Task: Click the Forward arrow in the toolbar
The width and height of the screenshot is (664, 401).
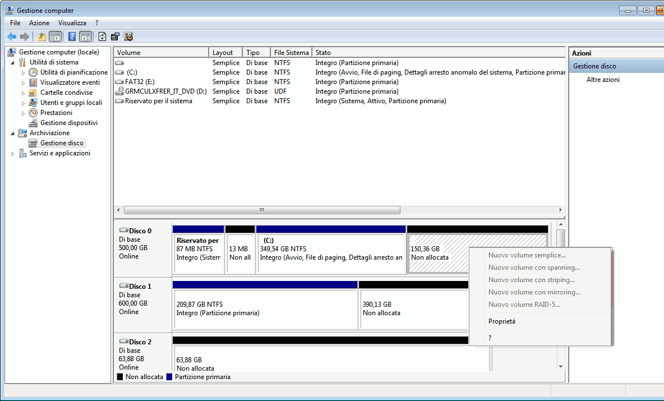Action: [25, 37]
